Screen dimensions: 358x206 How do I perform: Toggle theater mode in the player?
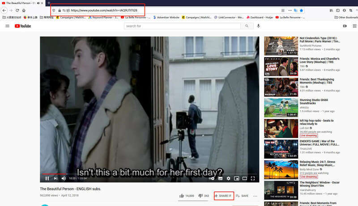click(244, 178)
